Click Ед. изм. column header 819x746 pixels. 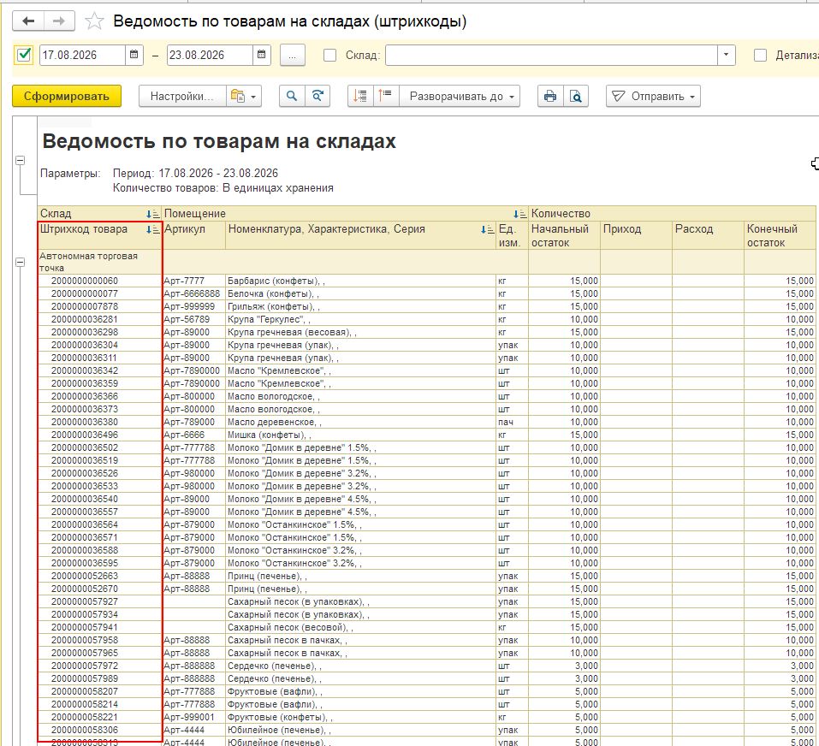click(512, 236)
